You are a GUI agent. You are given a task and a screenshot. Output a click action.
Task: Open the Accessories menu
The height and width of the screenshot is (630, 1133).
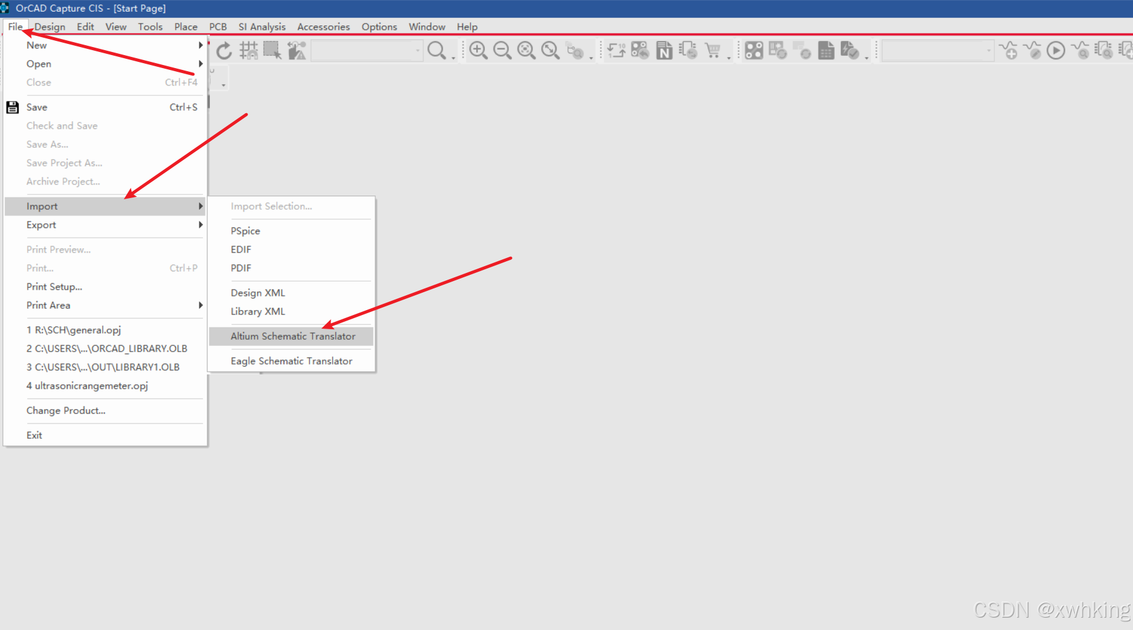323,27
